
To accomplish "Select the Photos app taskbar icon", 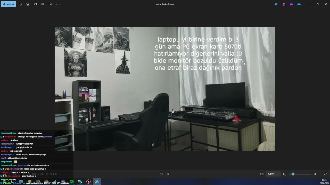I will tap(97, 182).
